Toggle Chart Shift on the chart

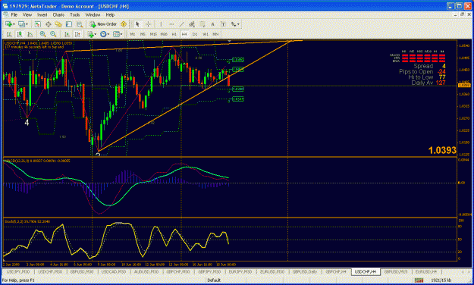[77, 34]
